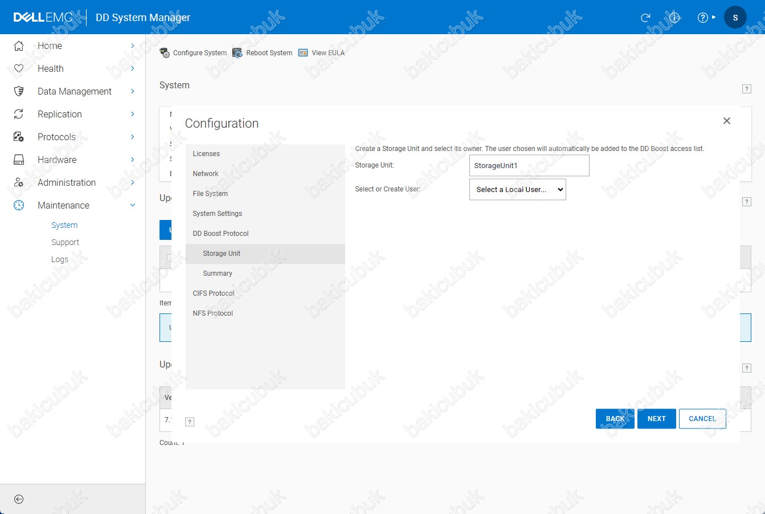The image size is (765, 514).
Task: Click the NEXT button
Action: [x=657, y=419]
